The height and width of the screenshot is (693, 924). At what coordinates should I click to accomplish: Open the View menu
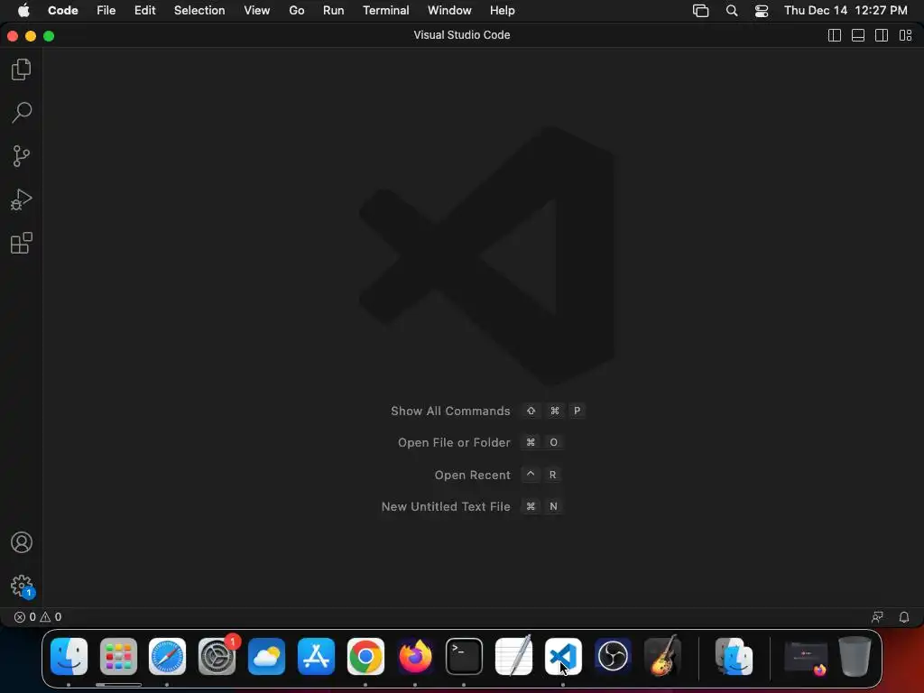257,11
